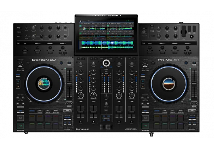
Task: Tap the first yellow performance pad, left deck
Action: pos(32,118)
